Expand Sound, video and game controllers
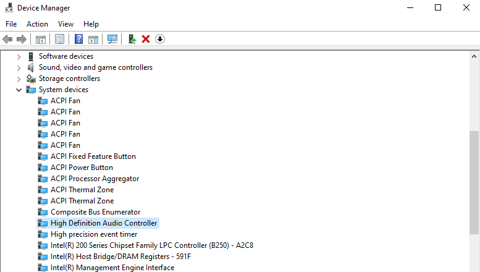This screenshot has width=480, height=272. pyautogui.click(x=19, y=68)
